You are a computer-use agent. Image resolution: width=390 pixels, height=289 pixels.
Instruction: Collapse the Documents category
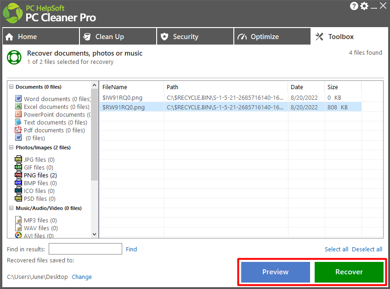coord(11,86)
